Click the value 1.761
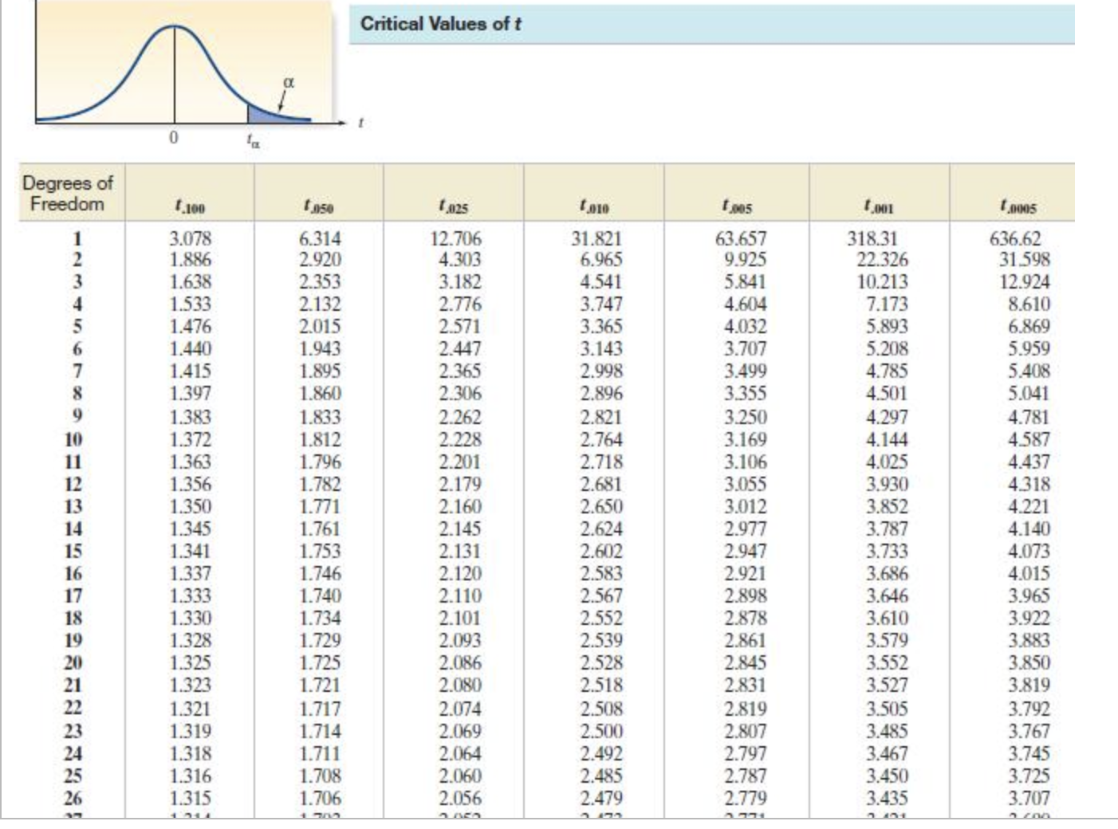This screenshot has width=1118, height=829. click(x=320, y=528)
